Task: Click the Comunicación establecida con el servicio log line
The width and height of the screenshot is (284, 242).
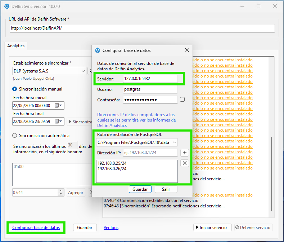Action: point(151,201)
